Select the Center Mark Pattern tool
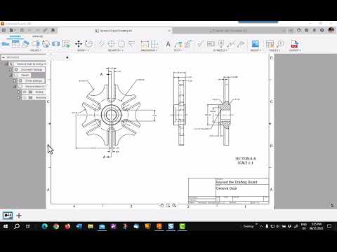Viewport: 337px width, 252px height. point(121,43)
